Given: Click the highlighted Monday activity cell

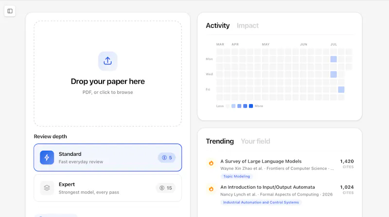Looking at the screenshot, I should tap(334, 59).
